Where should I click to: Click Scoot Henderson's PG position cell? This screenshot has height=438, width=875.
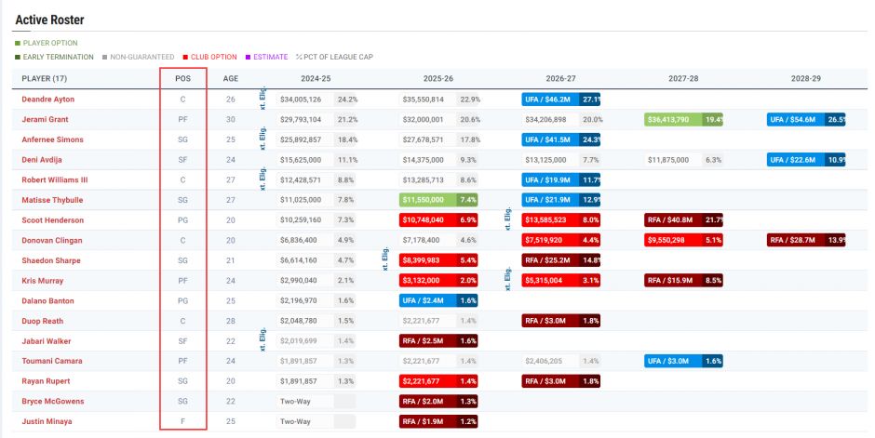183,220
